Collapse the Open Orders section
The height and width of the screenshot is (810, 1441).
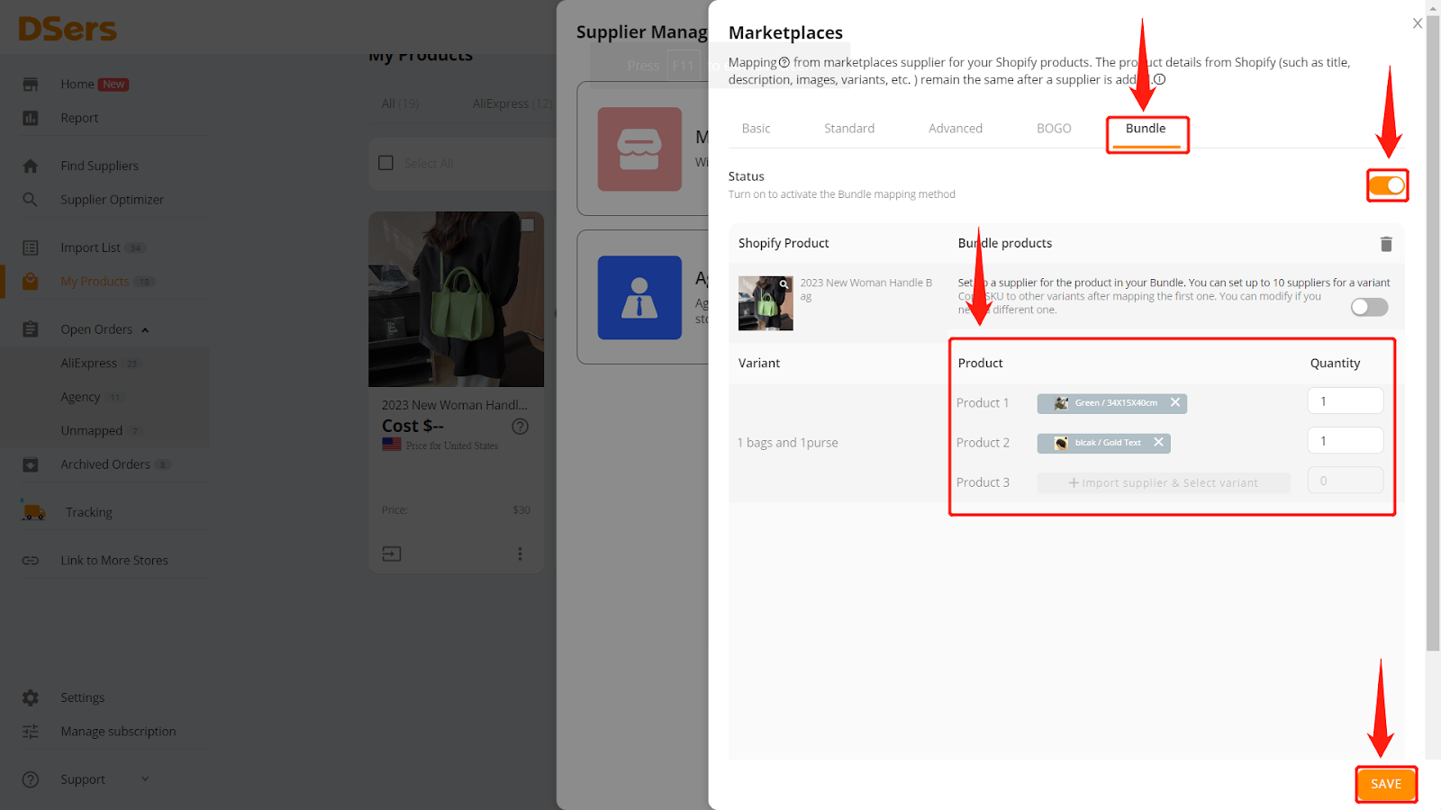click(x=145, y=330)
